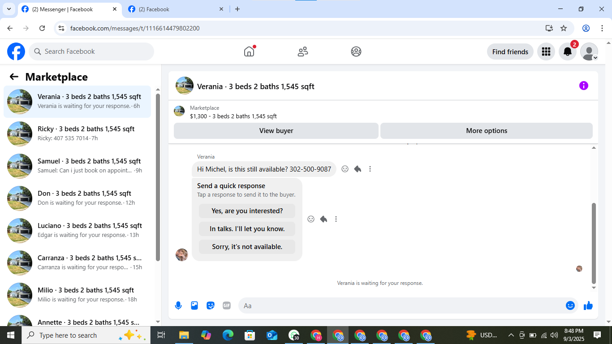612x344 pixels.
Task: Reply to the quick response card
Action: 323,219
